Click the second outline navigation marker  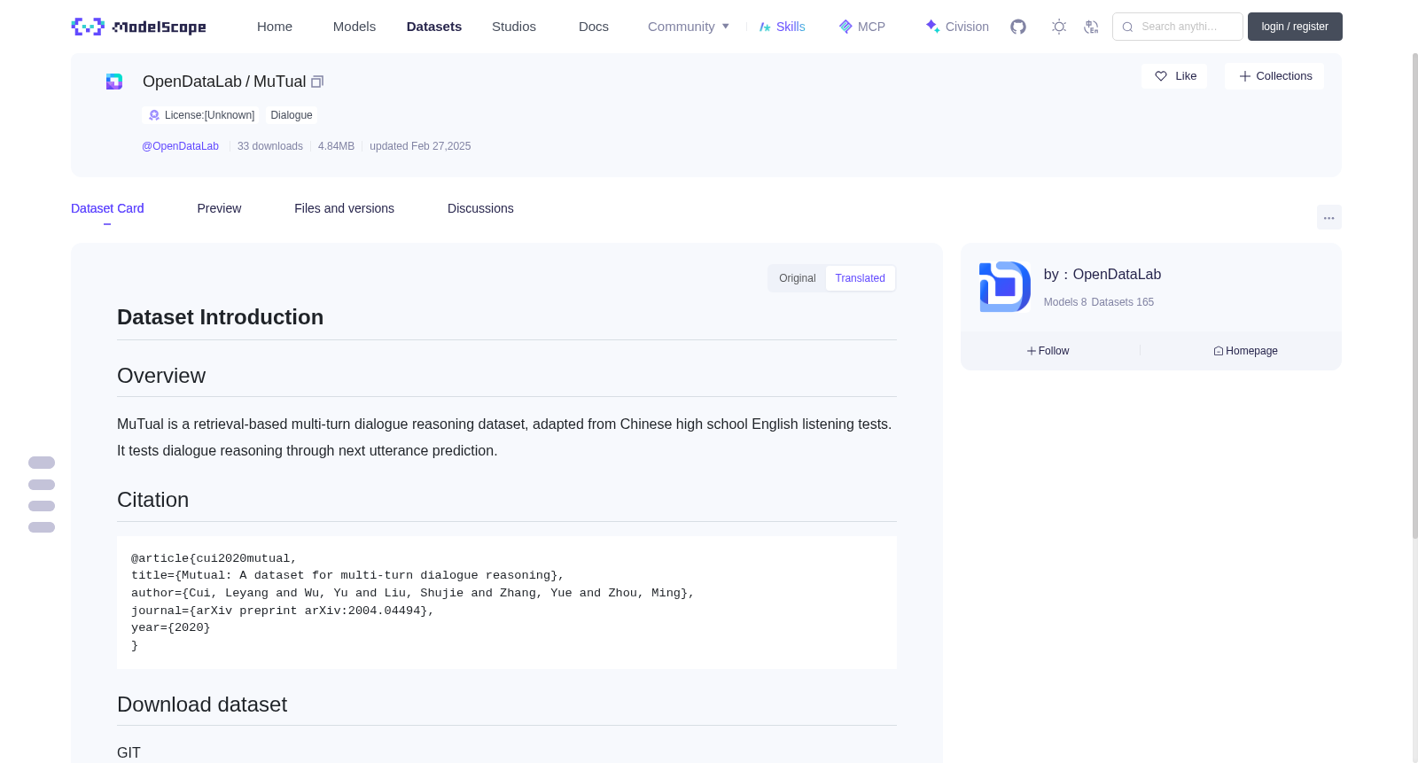point(42,485)
